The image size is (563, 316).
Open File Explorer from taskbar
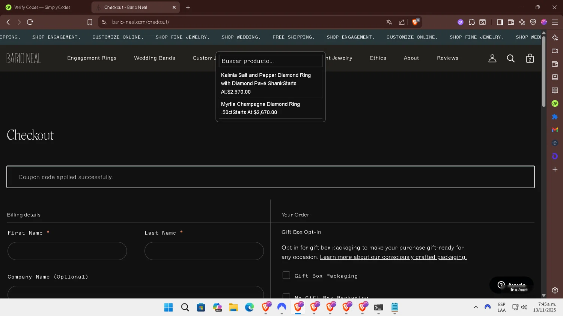click(233, 307)
